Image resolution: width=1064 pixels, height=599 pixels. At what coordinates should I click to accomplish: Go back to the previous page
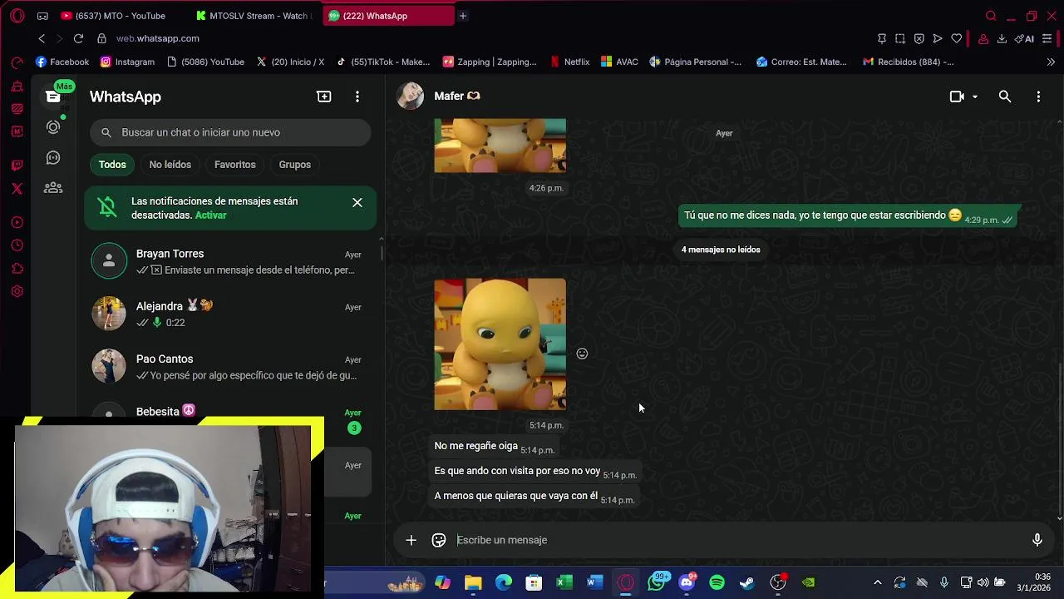[x=42, y=38]
